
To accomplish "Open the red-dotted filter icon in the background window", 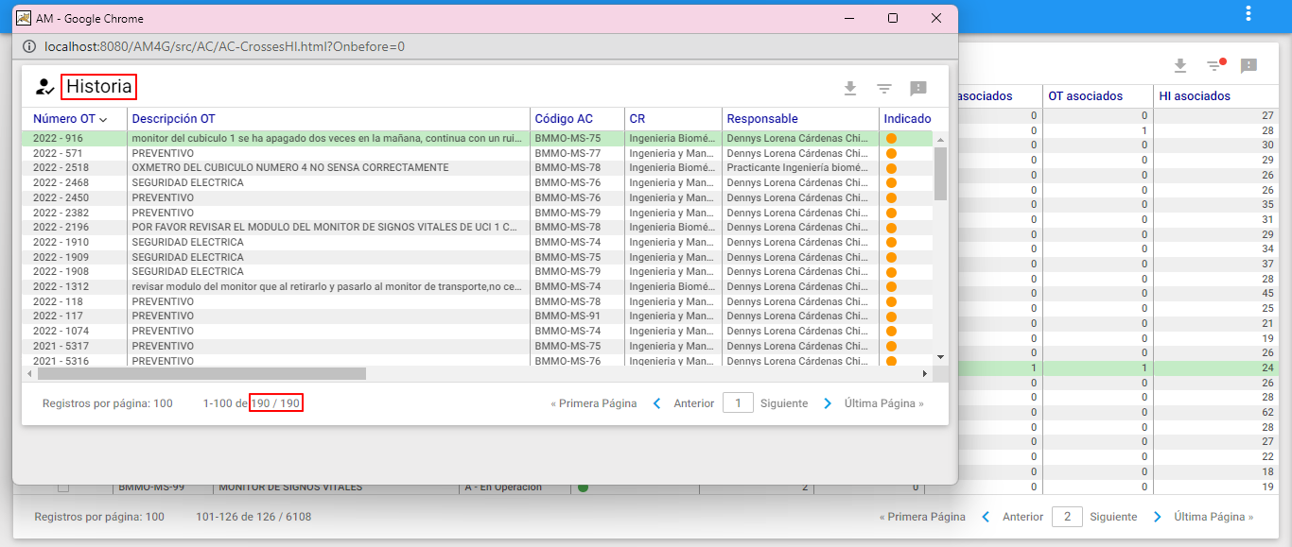I will (x=1215, y=65).
